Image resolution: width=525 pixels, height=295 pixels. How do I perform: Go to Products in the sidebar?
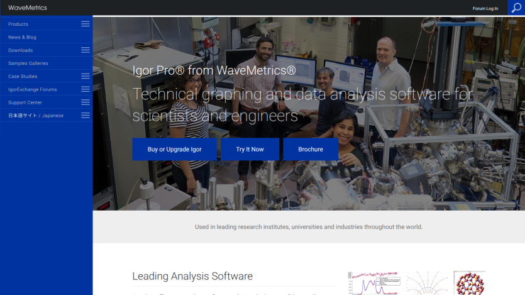pyautogui.click(x=18, y=24)
